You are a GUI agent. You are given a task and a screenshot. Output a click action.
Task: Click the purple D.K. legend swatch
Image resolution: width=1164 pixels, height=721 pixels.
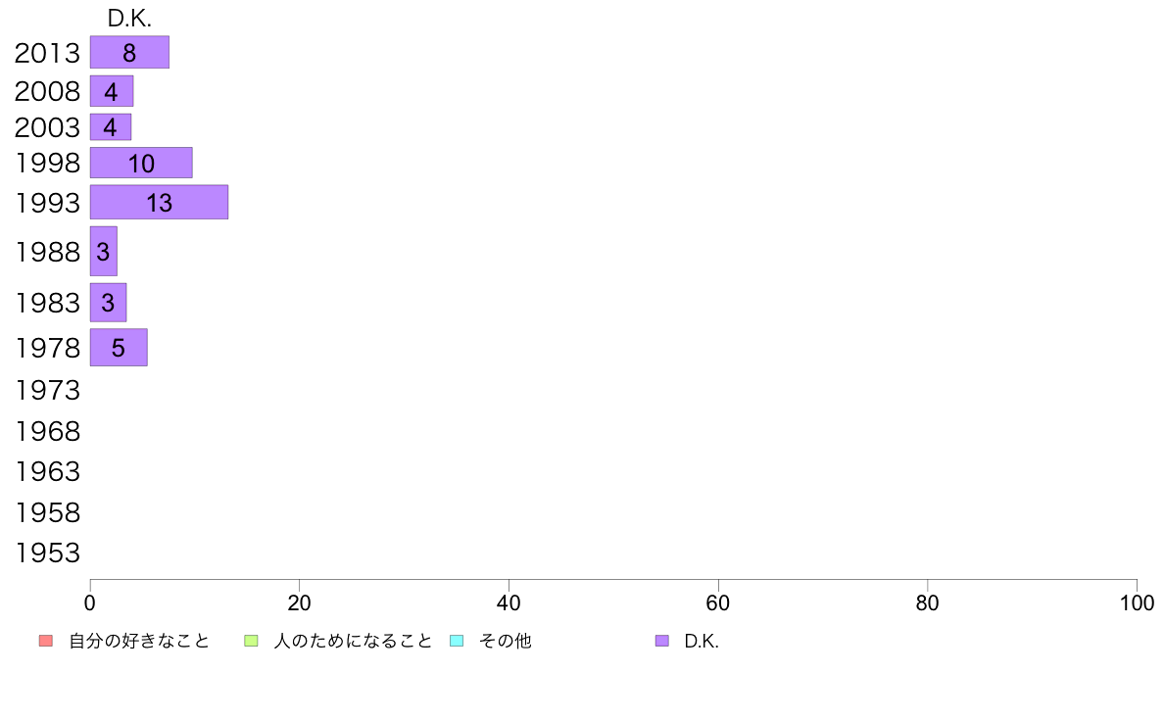(662, 641)
